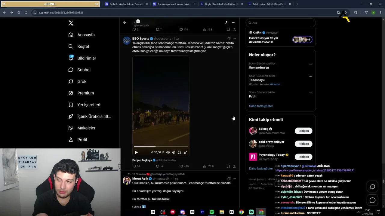Toggle video picture-in-picture icon
Image resolution: width=385 pixels, height=216 pixels.
pyautogui.click(x=179, y=152)
